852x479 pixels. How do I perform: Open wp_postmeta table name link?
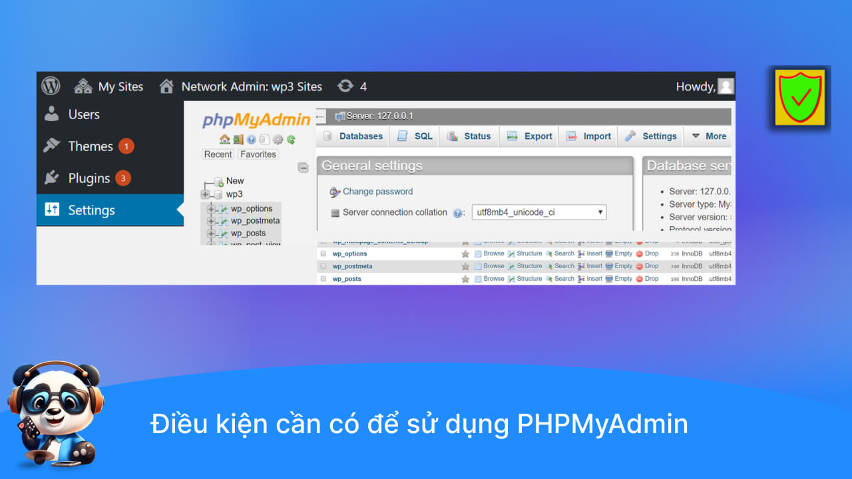click(x=353, y=266)
